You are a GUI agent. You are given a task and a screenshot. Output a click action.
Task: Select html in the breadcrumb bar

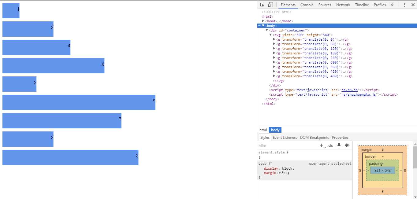(x=263, y=130)
